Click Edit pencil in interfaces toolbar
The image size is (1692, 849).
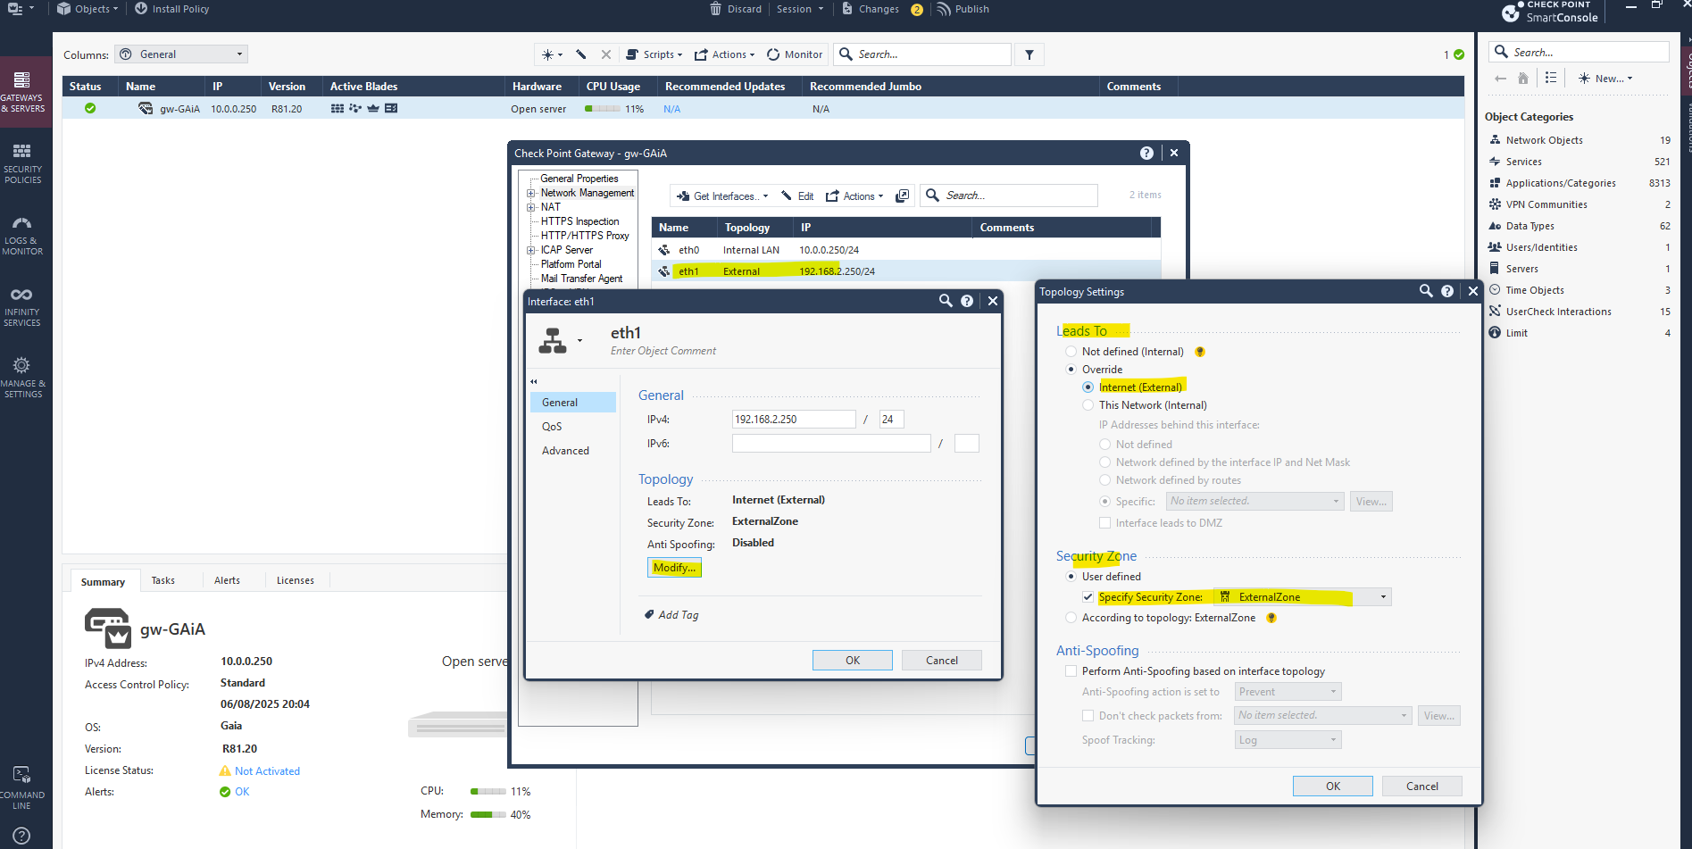(797, 196)
